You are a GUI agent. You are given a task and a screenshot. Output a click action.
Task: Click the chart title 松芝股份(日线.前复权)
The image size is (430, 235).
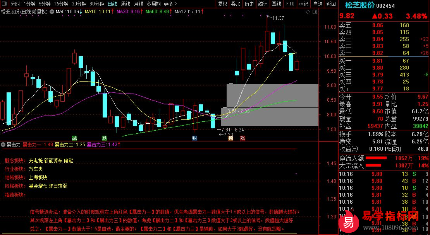(24, 12)
